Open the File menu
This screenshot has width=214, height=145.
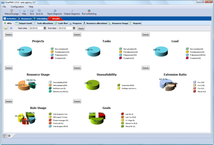4,7
